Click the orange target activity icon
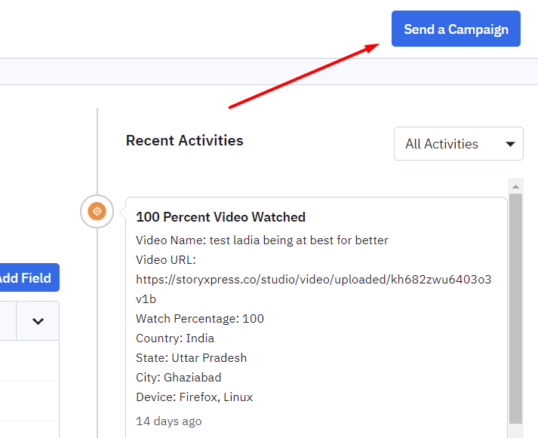This screenshot has height=438, width=538. tap(97, 212)
